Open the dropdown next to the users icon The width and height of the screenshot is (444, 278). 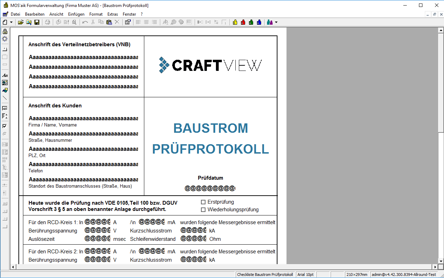coord(276,22)
